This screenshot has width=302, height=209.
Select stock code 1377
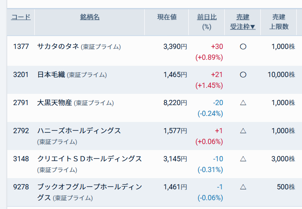click(x=21, y=47)
